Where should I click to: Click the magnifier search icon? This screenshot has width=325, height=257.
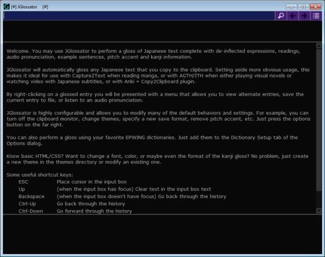pos(280,16)
